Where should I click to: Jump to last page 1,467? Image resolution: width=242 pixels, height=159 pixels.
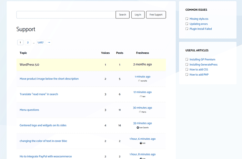[40, 42]
